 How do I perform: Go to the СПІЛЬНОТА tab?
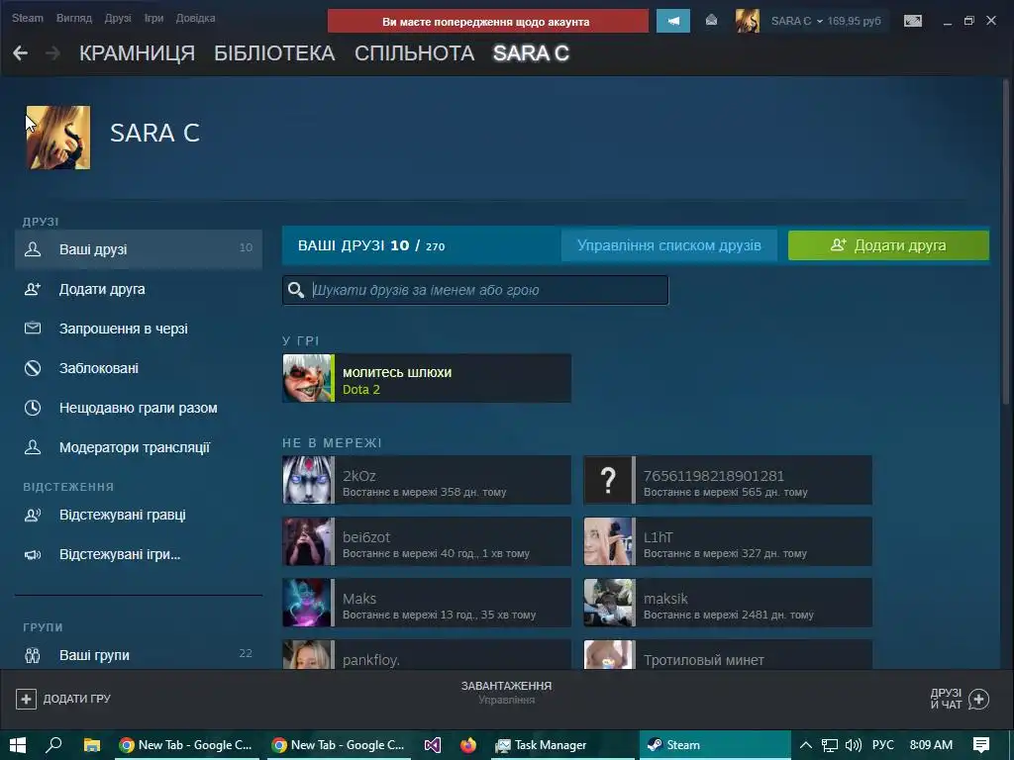point(415,53)
